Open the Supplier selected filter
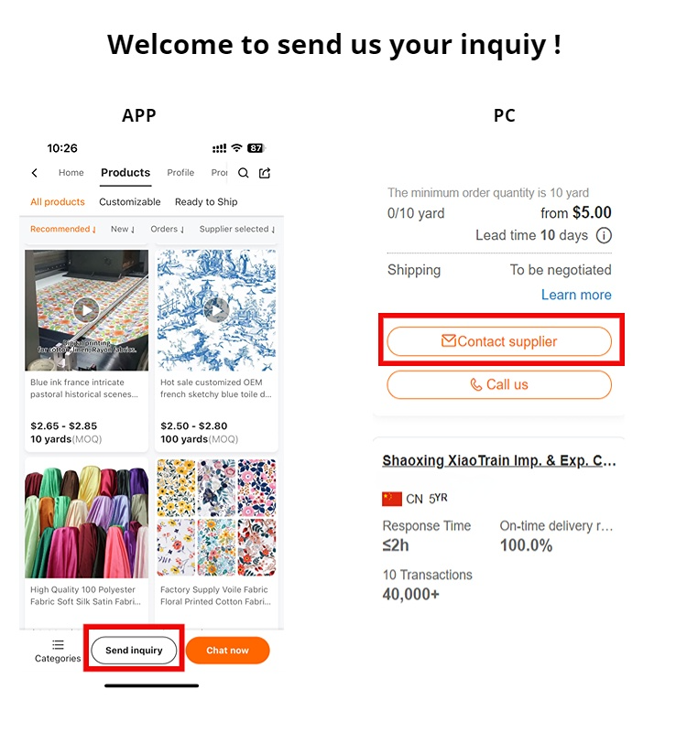 point(237,230)
